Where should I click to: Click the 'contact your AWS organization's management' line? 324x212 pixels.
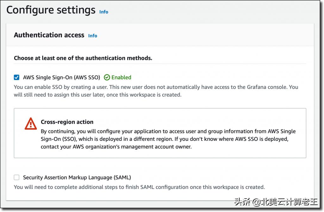116,147
